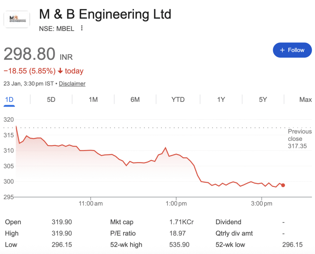
Task: Click the M & B Engineering logo thumbnail
Action: 17,19
